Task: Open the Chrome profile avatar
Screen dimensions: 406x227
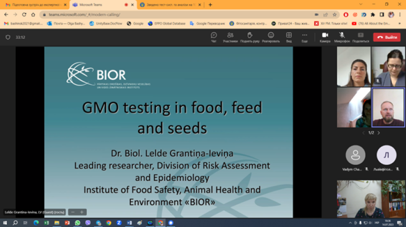Action: 391,15
